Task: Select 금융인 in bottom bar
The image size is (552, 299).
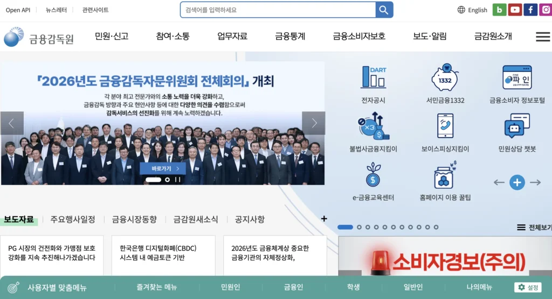Action: click(x=293, y=287)
